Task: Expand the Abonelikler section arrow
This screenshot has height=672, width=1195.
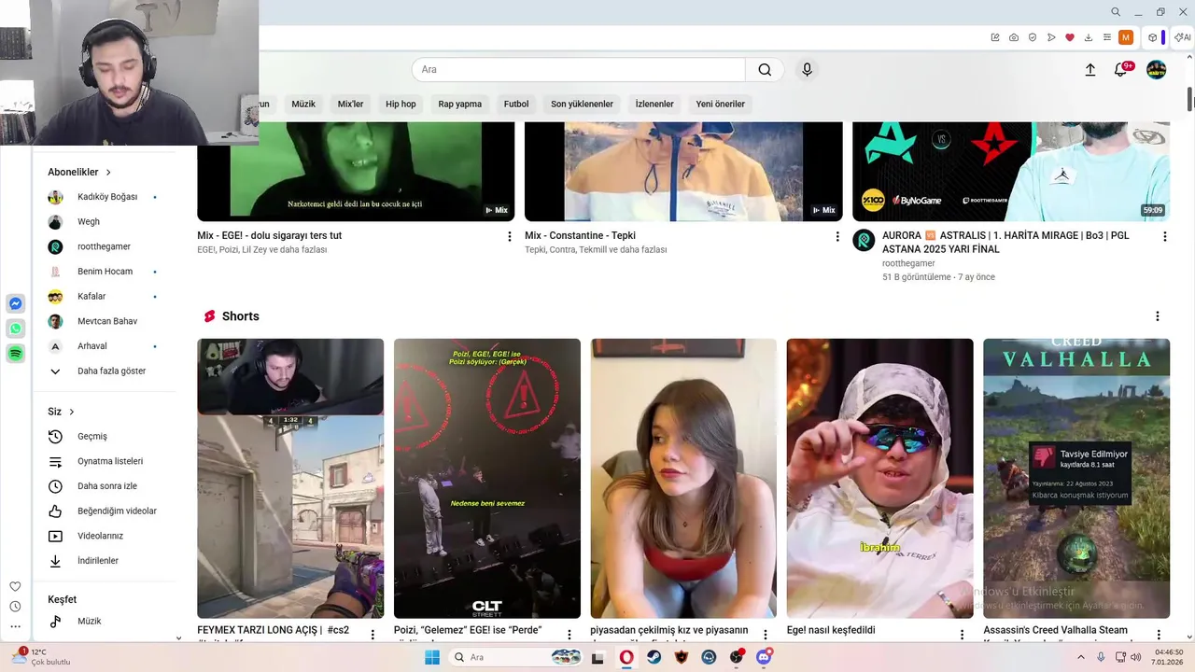Action: pos(108,172)
